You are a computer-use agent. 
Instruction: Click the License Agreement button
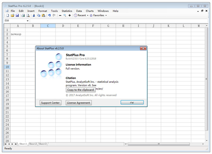point(78,103)
